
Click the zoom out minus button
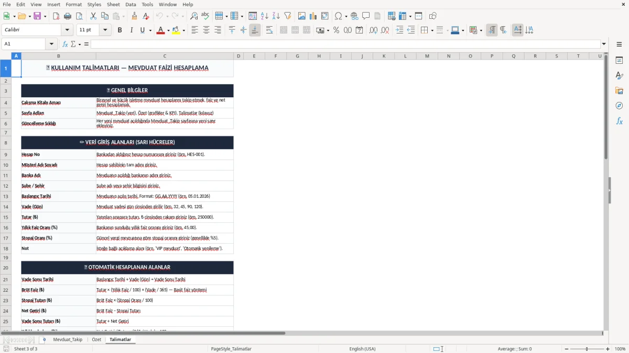pyautogui.click(x=566, y=349)
